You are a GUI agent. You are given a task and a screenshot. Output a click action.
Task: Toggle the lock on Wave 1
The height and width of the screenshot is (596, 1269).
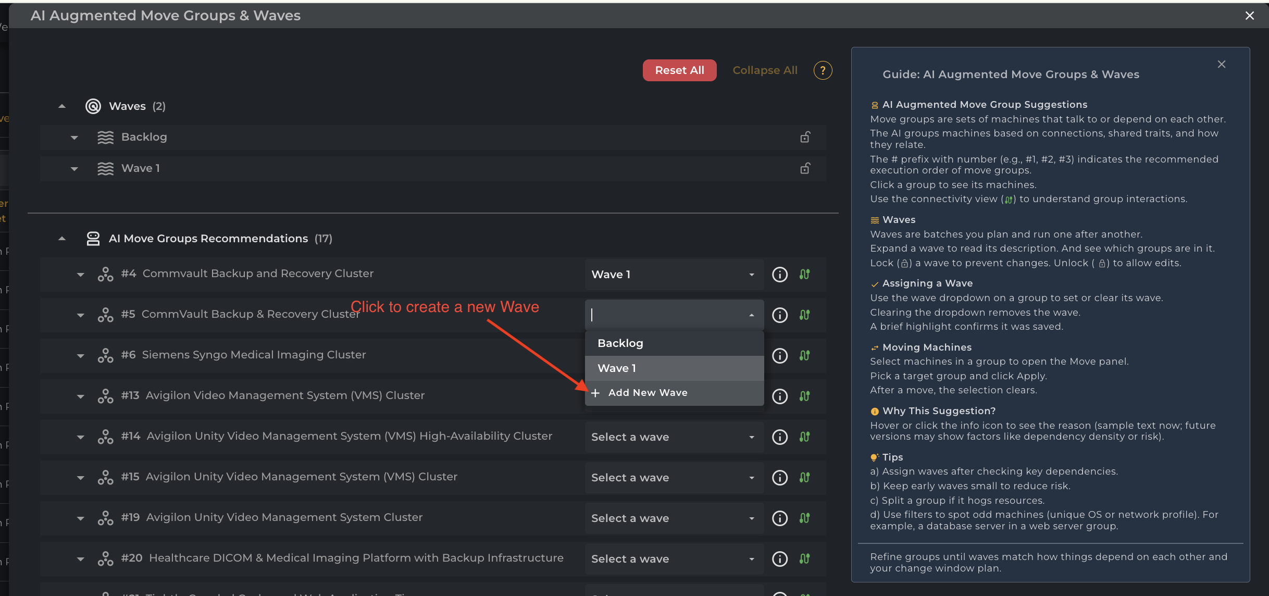[805, 168]
